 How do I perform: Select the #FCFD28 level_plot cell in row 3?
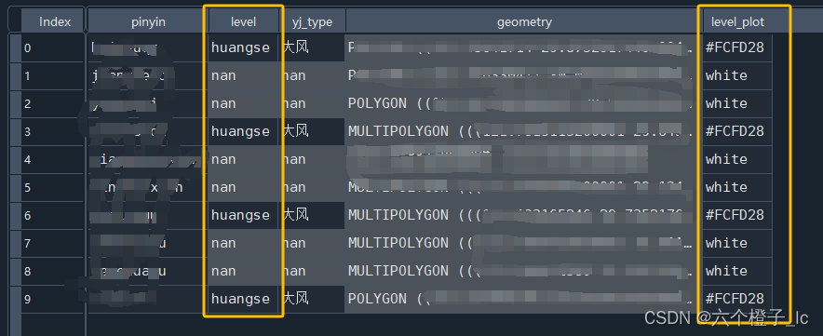pos(737,132)
